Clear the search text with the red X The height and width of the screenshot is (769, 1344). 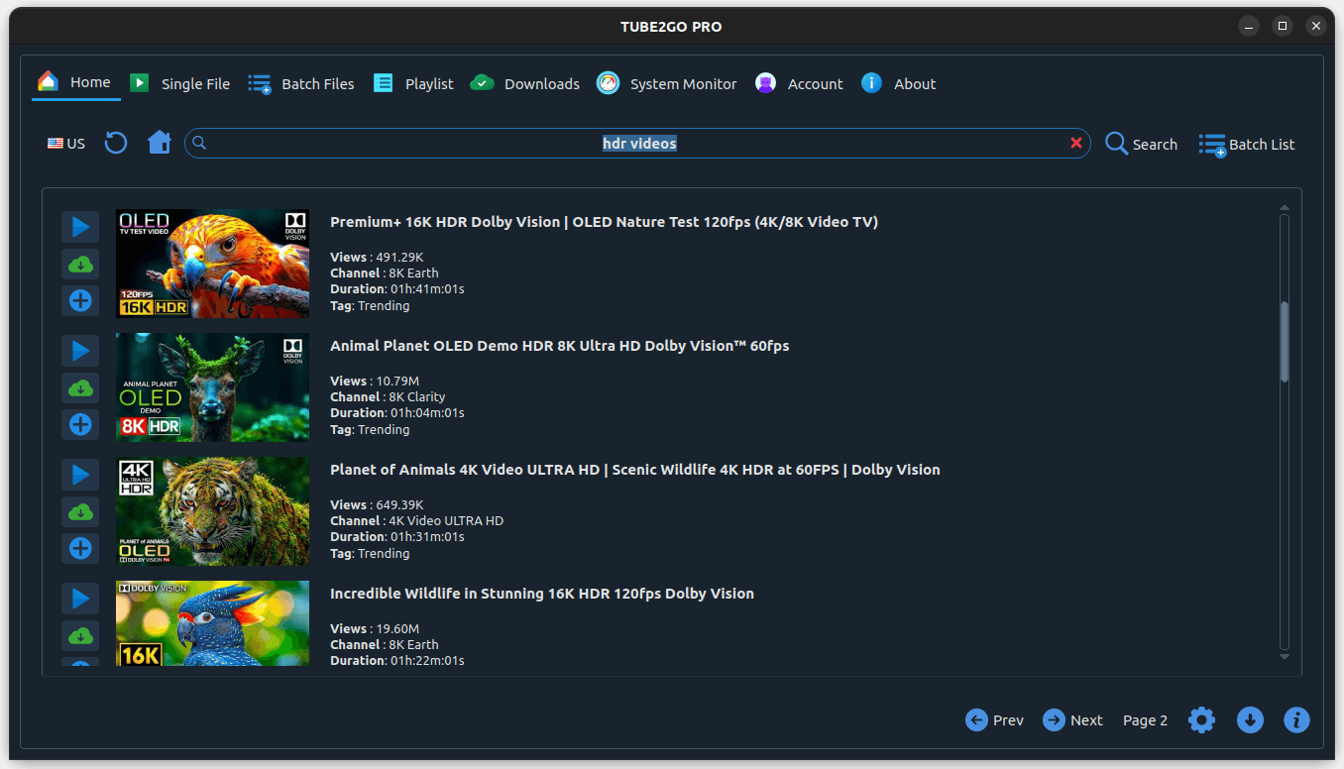tap(1076, 144)
